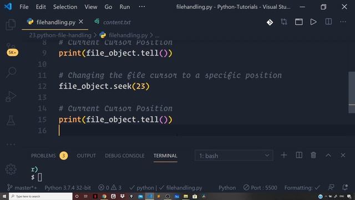Open the File menu

(x=24, y=7)
